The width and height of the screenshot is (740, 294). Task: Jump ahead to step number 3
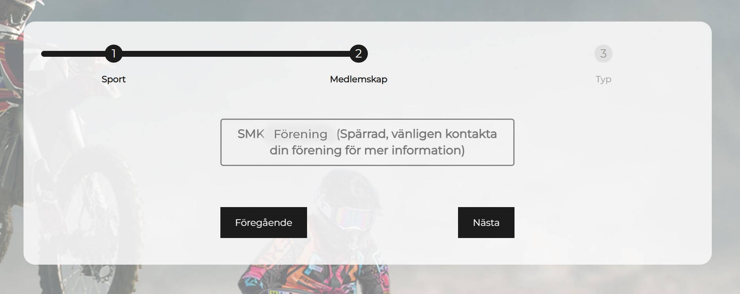(603, 54)
